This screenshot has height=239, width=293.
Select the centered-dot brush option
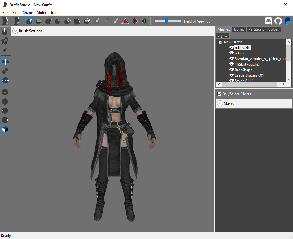[5, 92]
